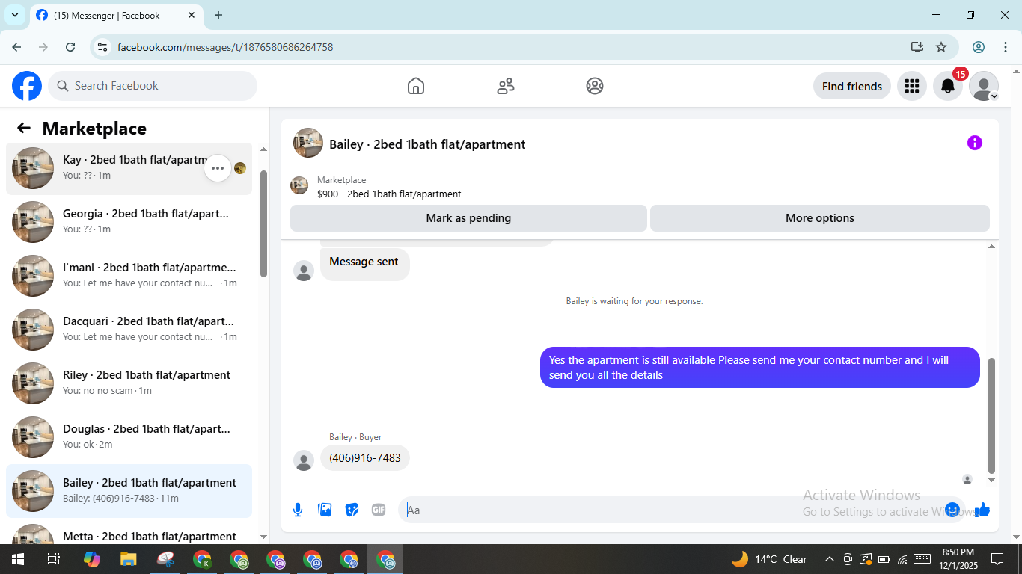
Task: Click the chat scrollbar down arrow
Action: tap(992, 480)
